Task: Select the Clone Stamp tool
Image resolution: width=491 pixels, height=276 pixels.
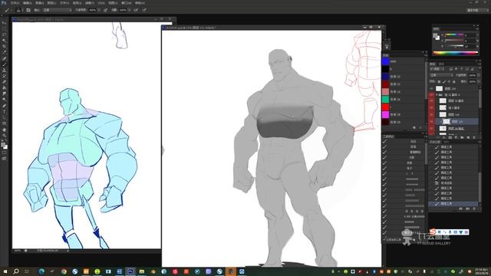Action: click(x=4, y=71)
